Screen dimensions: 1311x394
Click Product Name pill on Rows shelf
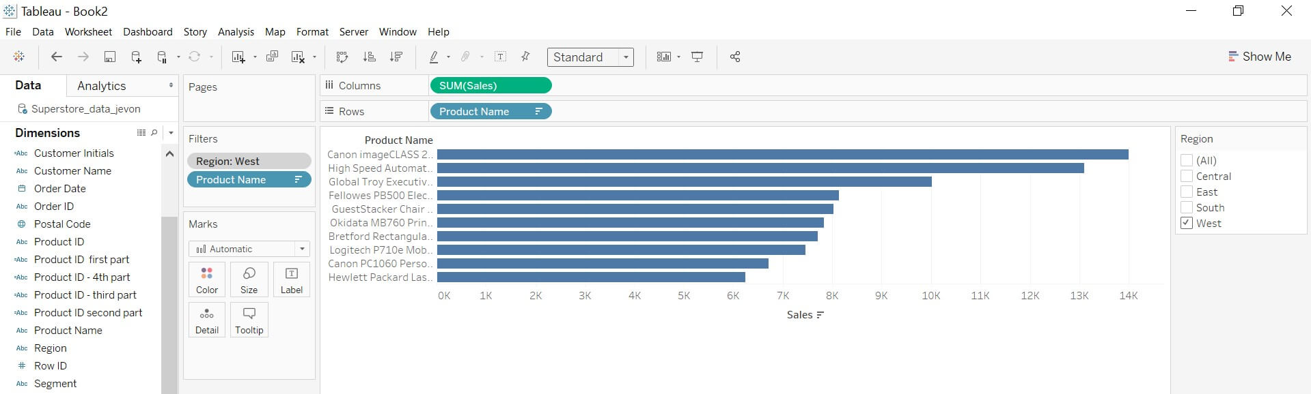pyautogui.click(x=491, y=111)
